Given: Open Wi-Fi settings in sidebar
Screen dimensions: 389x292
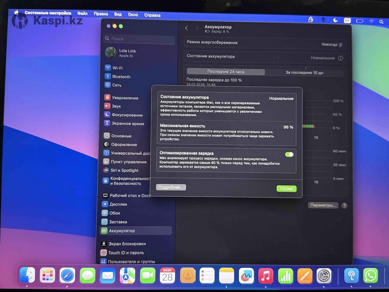Looking at the screenshot, I should (117, 68).
